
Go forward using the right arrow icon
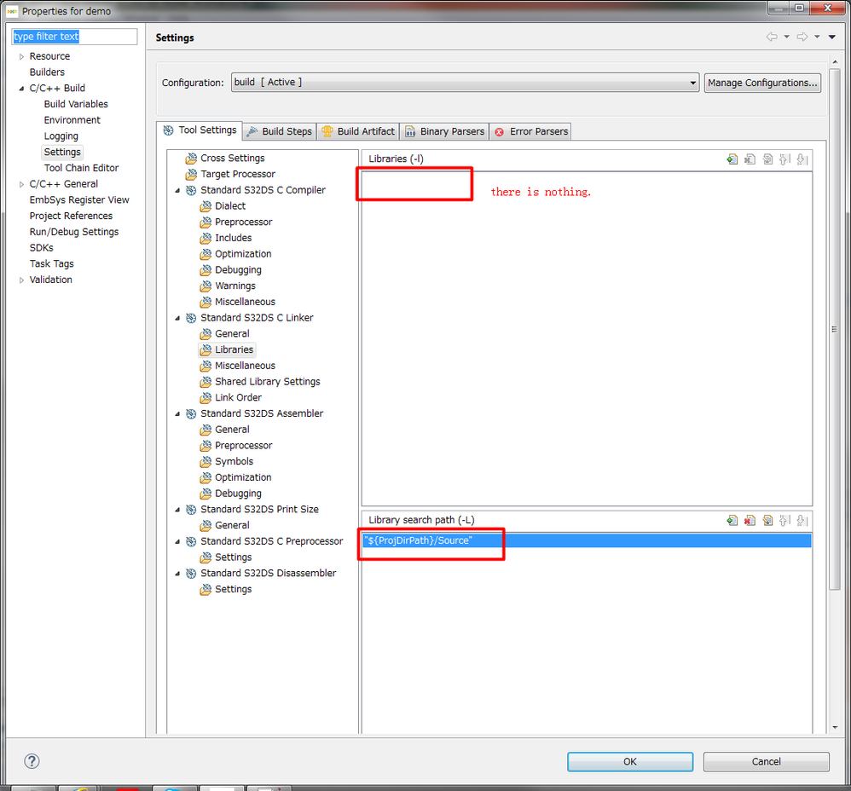point(802,37)
